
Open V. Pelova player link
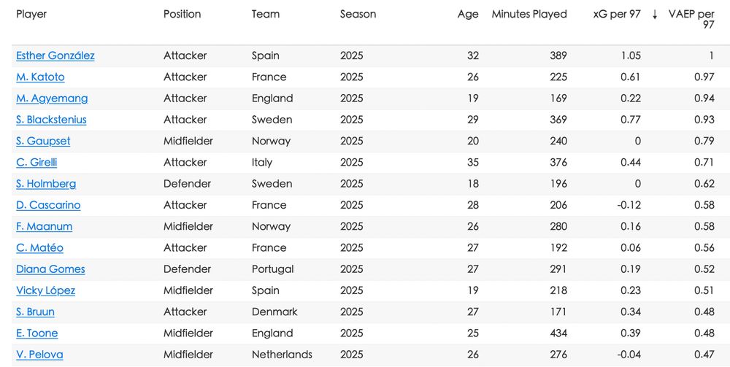[x=39, y=355]
